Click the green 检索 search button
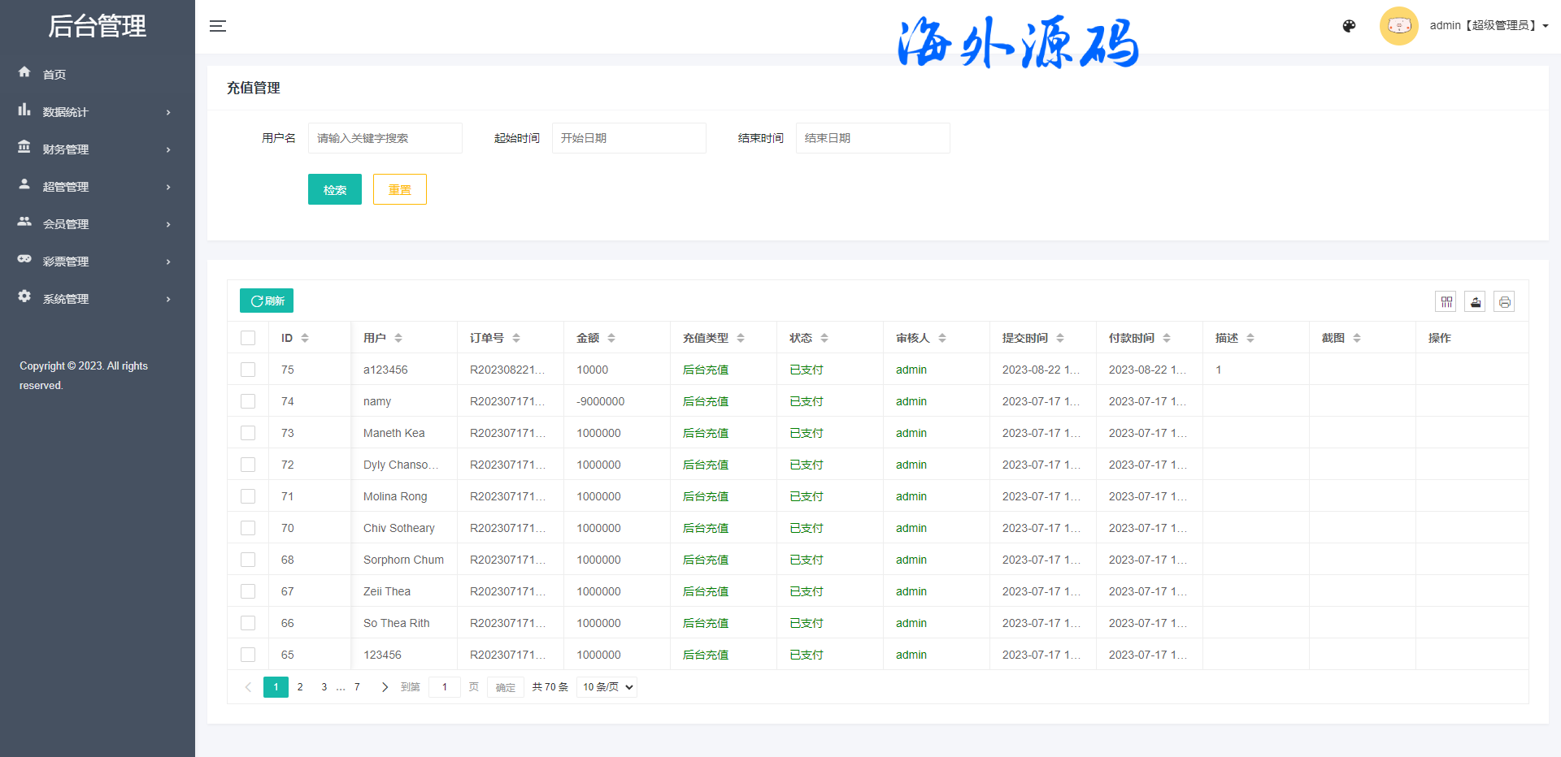This screenshot has width=1561, height=757. (x=334, y=189)
